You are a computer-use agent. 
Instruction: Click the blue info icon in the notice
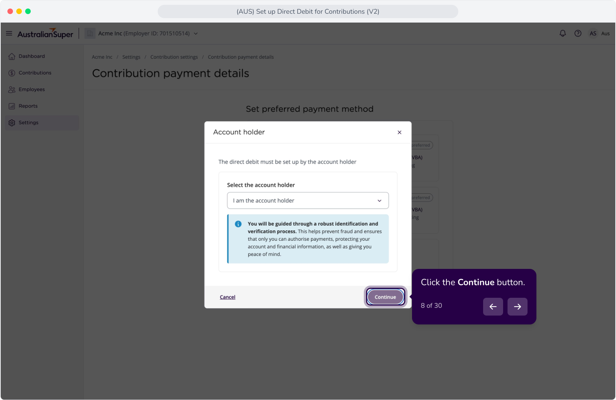238,224
